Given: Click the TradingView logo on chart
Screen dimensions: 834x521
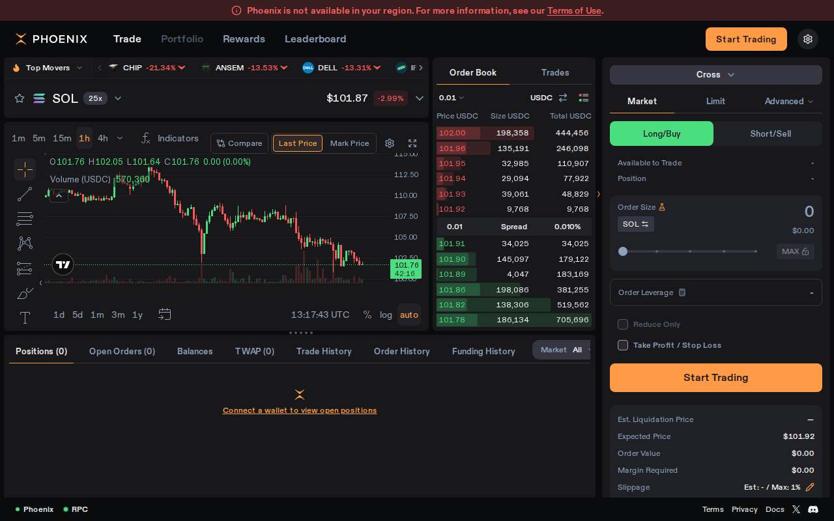Looking at the screenshot, I should point(63,264).
